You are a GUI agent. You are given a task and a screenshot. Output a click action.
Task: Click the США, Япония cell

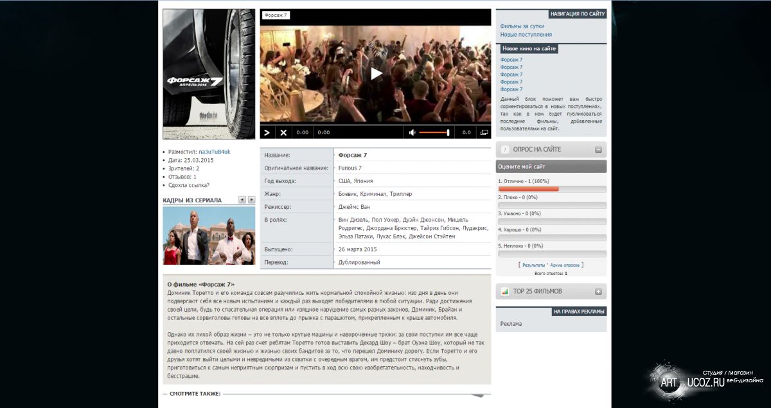[356, 181]
